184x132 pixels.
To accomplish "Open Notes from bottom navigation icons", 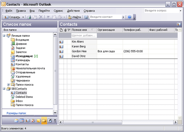I will pos(38,120).
